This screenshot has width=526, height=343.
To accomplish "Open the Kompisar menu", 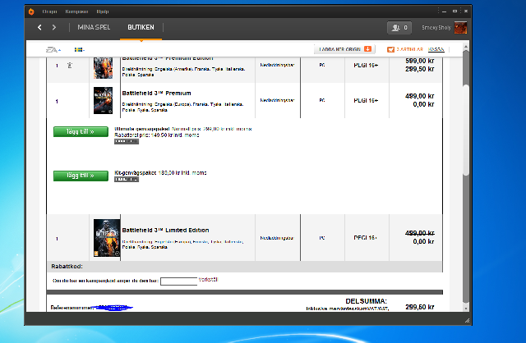I will pos(76,11).
